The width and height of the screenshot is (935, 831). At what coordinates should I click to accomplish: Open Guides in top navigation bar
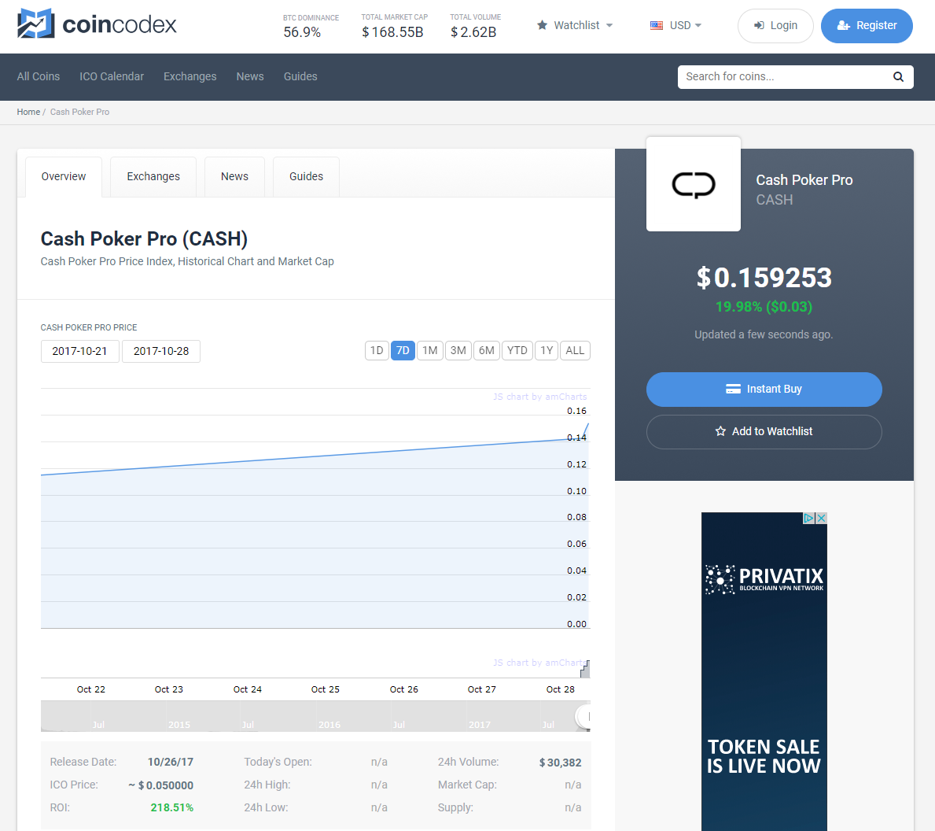pyautogui.click(x=300, y=76)
